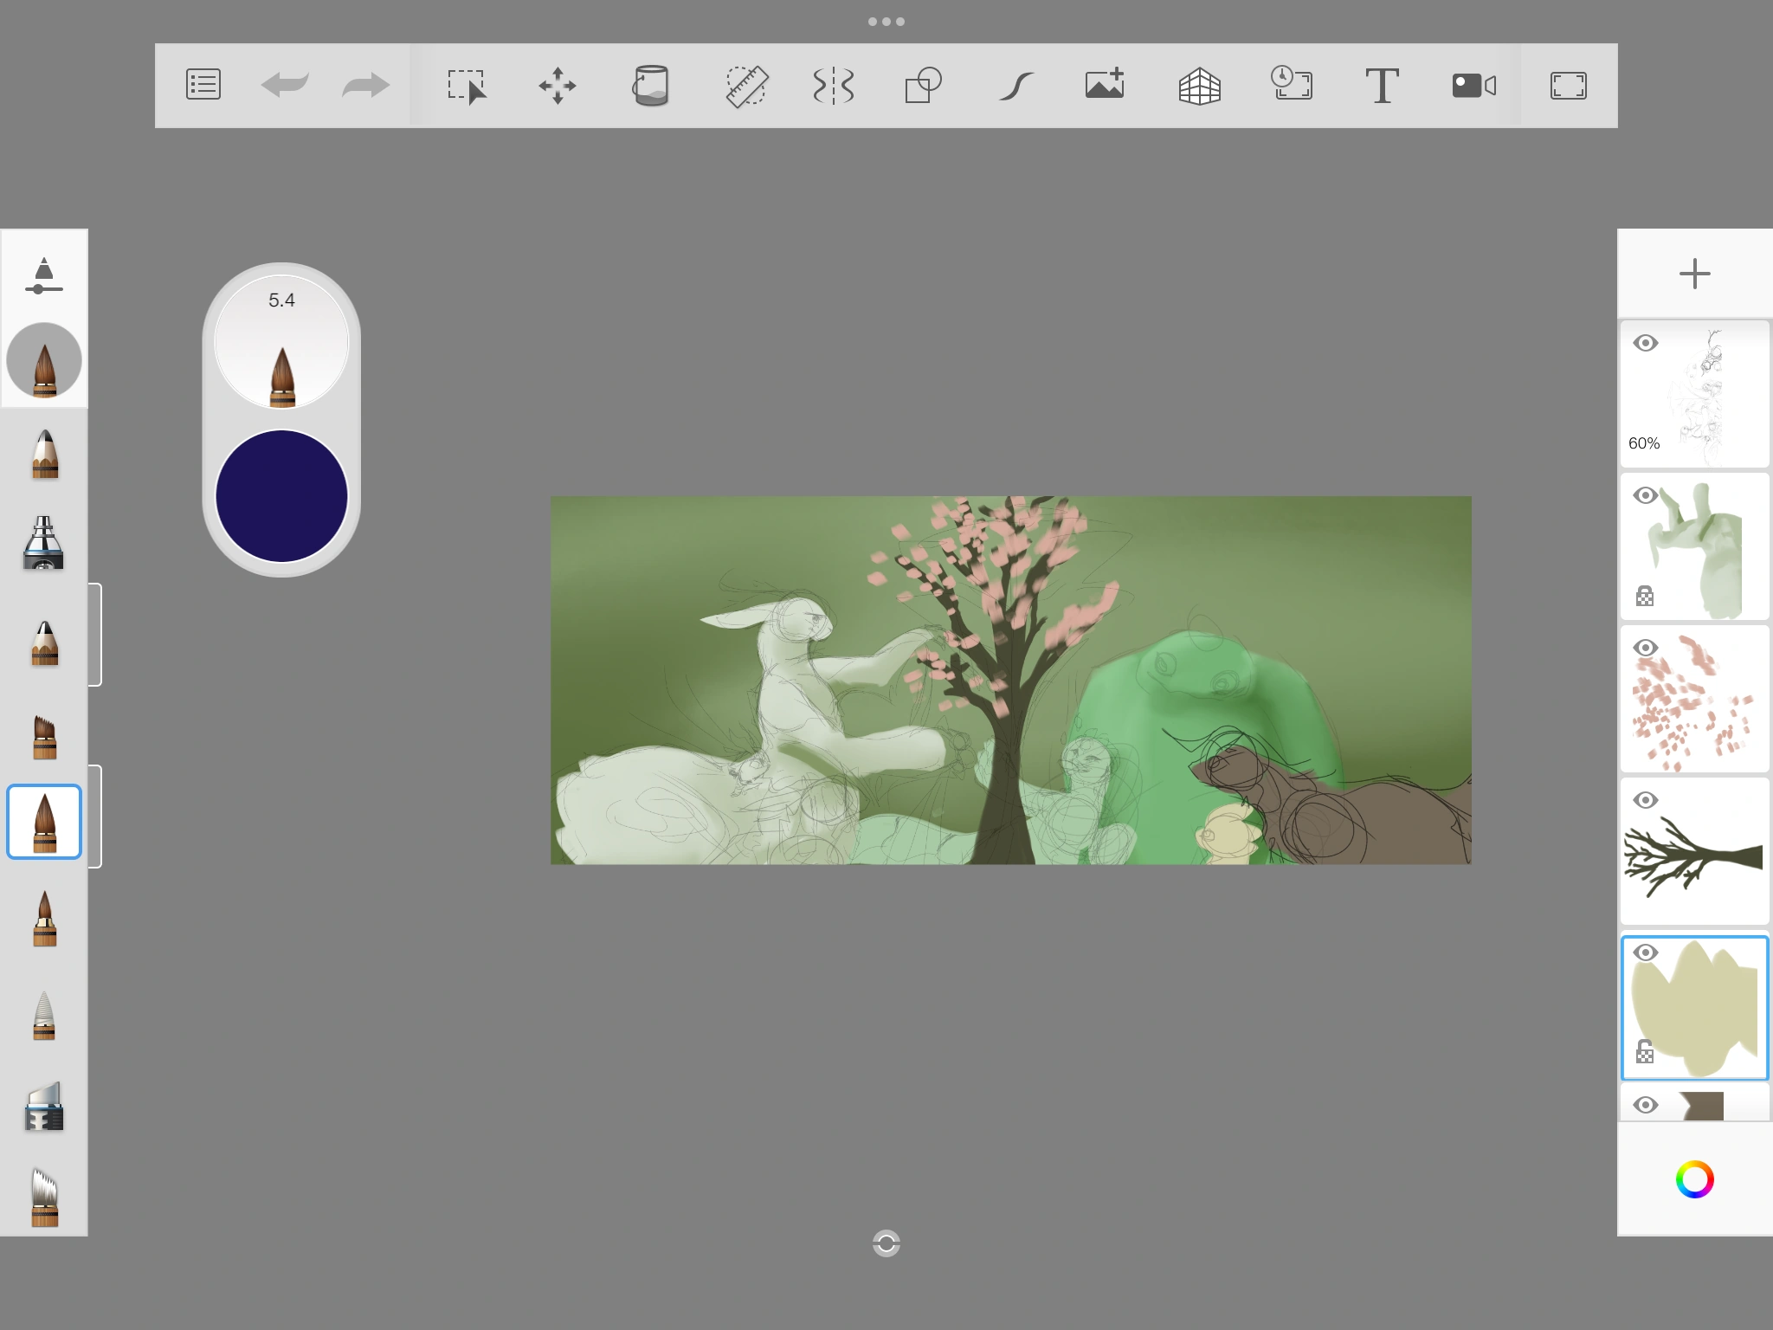The image size is (1773, 1330).
Task: Open the Draw Styles shapes tool
Action: click(923, 86)
